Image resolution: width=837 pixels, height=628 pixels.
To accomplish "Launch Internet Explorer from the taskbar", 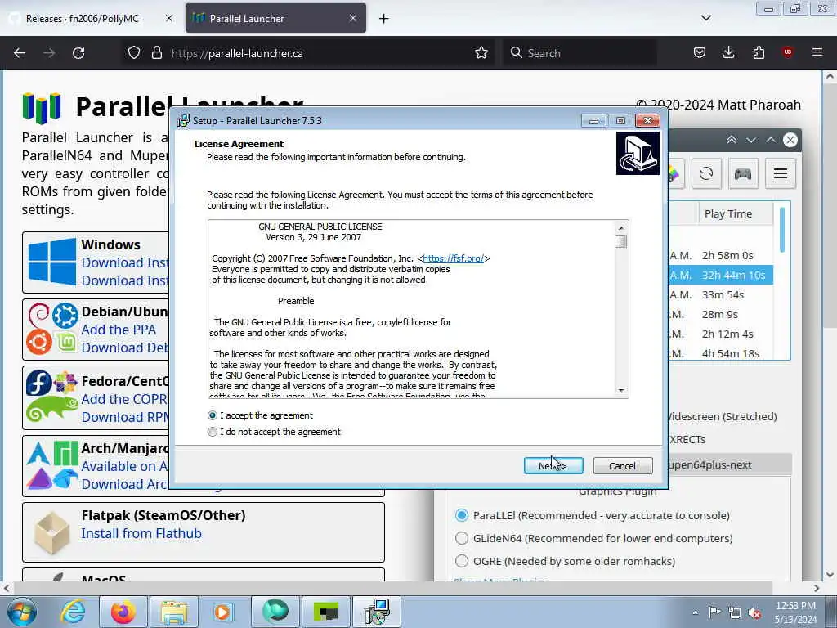I will [73, 612].
